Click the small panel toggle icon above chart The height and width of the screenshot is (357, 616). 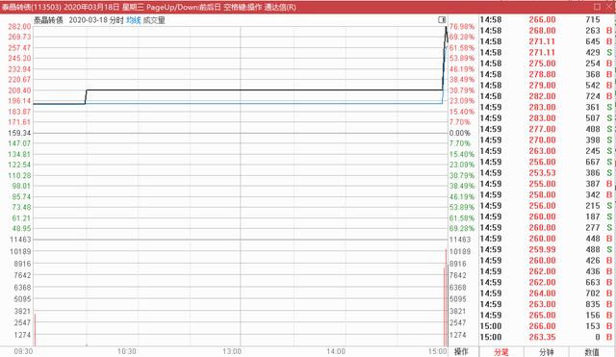pos(442,19)
